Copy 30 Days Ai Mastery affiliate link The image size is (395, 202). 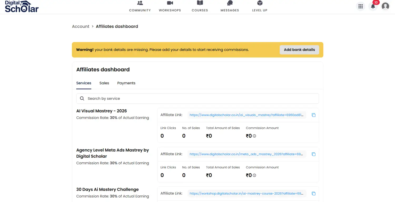pos(313,194)
